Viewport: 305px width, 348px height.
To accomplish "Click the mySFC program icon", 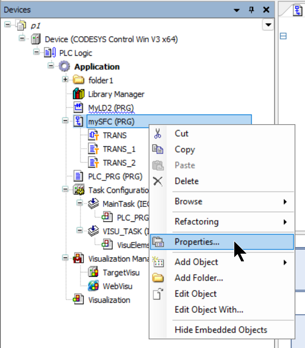I will [x=78, y=121].
